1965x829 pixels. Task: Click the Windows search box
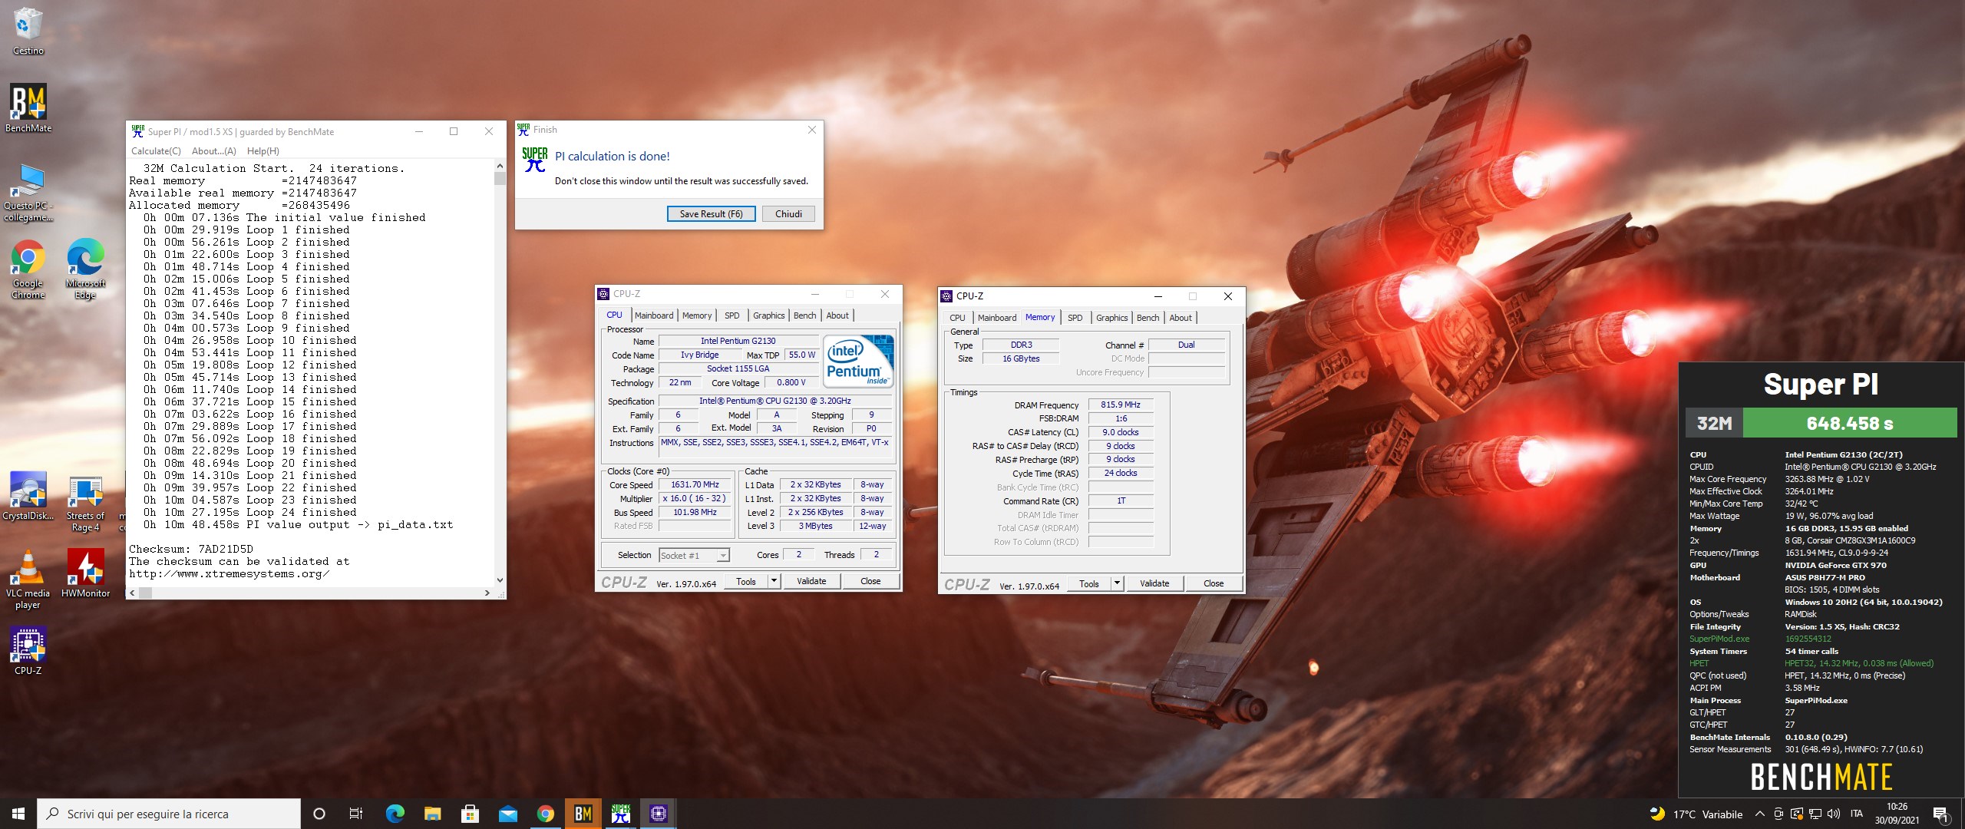169,814
